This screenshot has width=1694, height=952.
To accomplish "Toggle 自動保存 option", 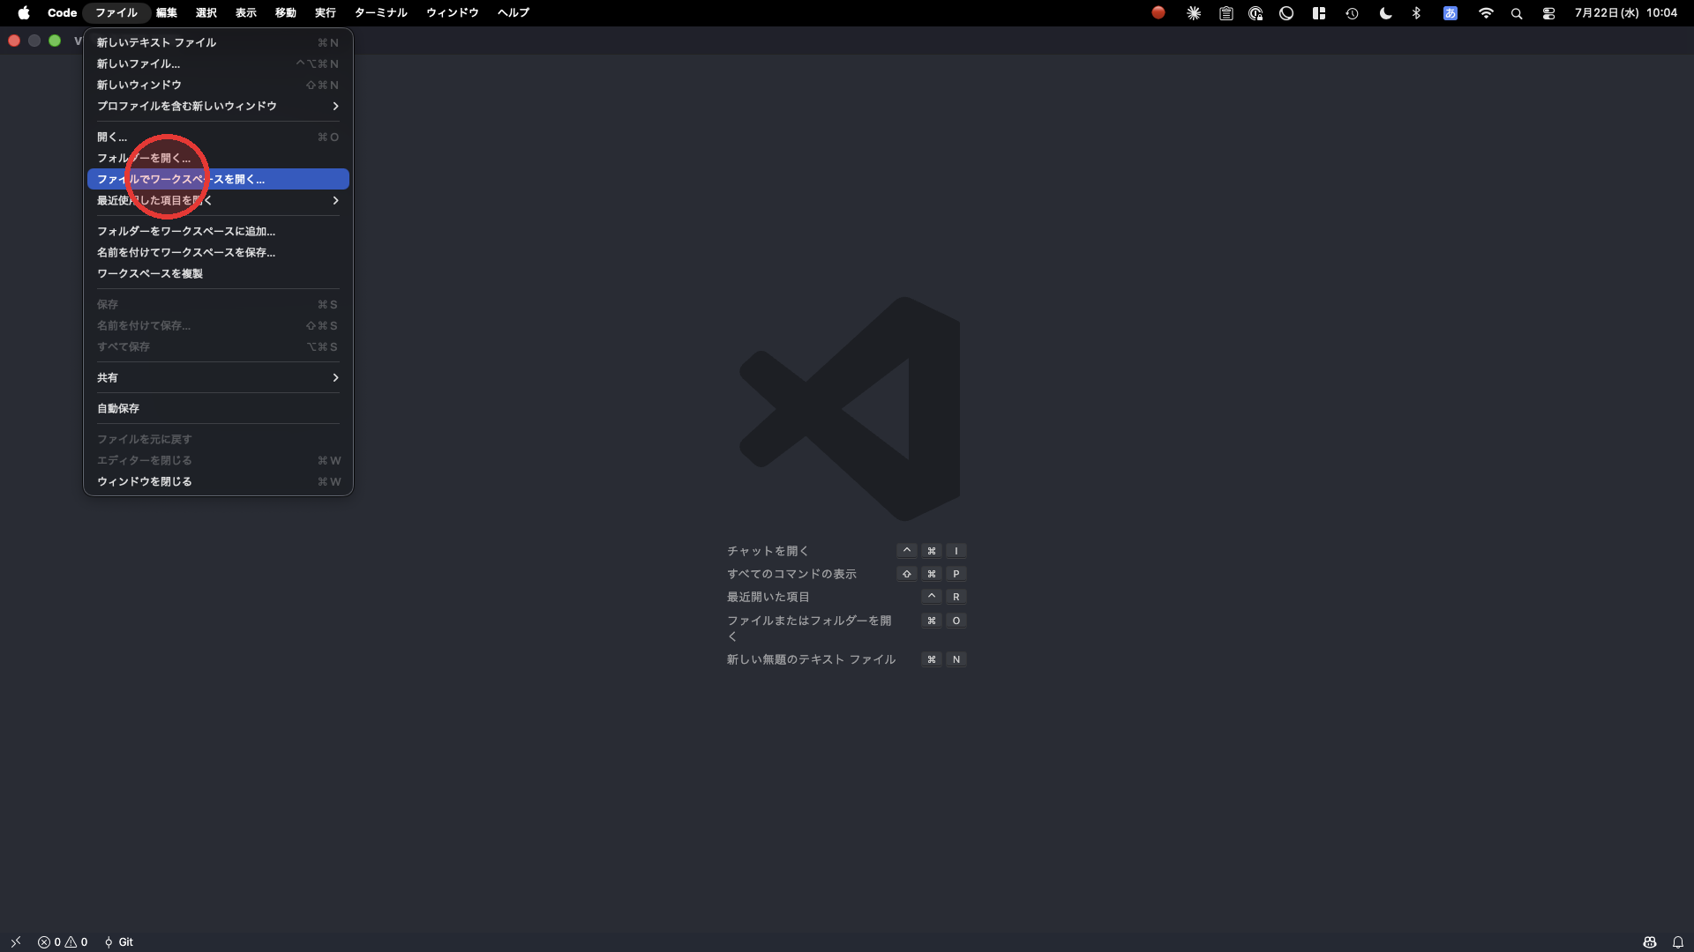I will (x=218, y=408).
